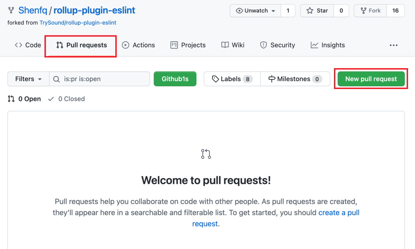Click the pull request icon beside 0 Open

click(11, 99)
